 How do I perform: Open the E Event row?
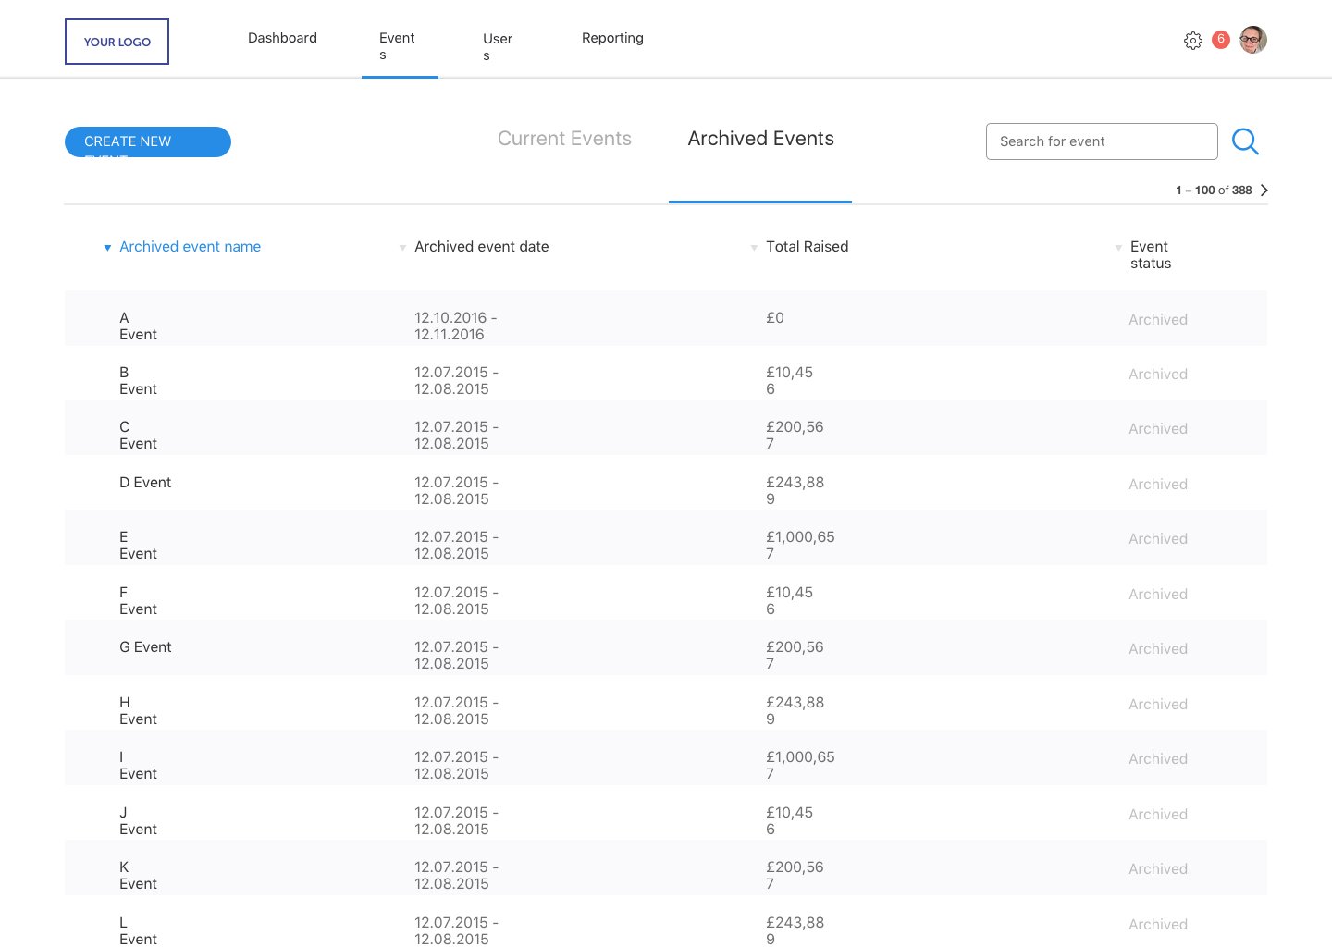[x=666, y=538]
